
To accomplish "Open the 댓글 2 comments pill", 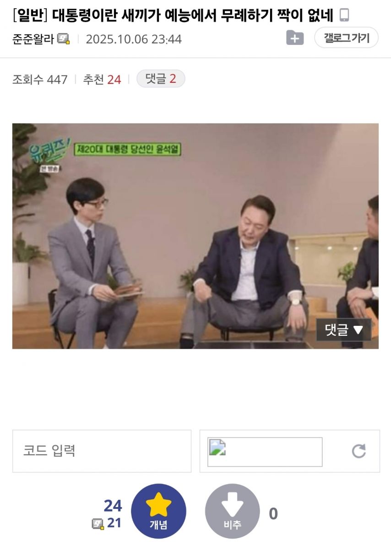I will (161, 79).
